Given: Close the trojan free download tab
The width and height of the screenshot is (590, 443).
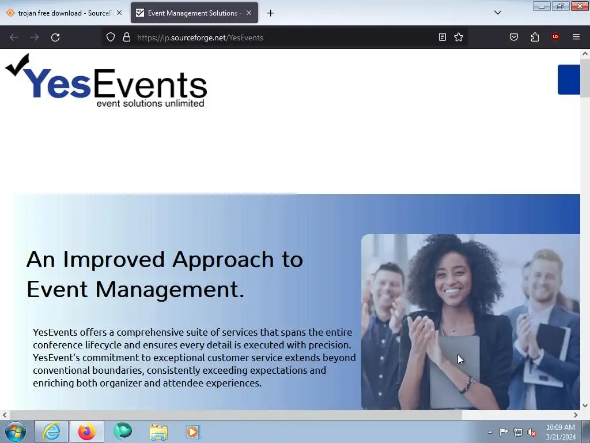Looking at the screenshot, I should pos(119,13).
